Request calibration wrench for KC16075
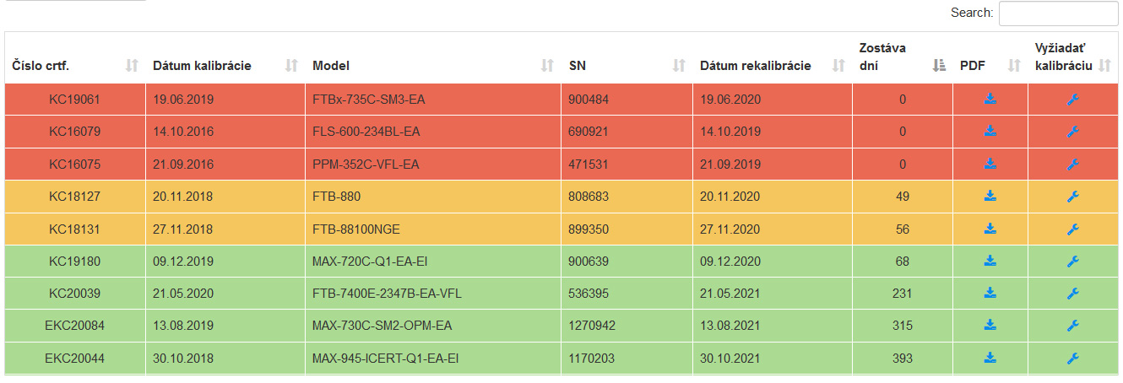The image size is (1123, 383). [x=1073, y=165]
